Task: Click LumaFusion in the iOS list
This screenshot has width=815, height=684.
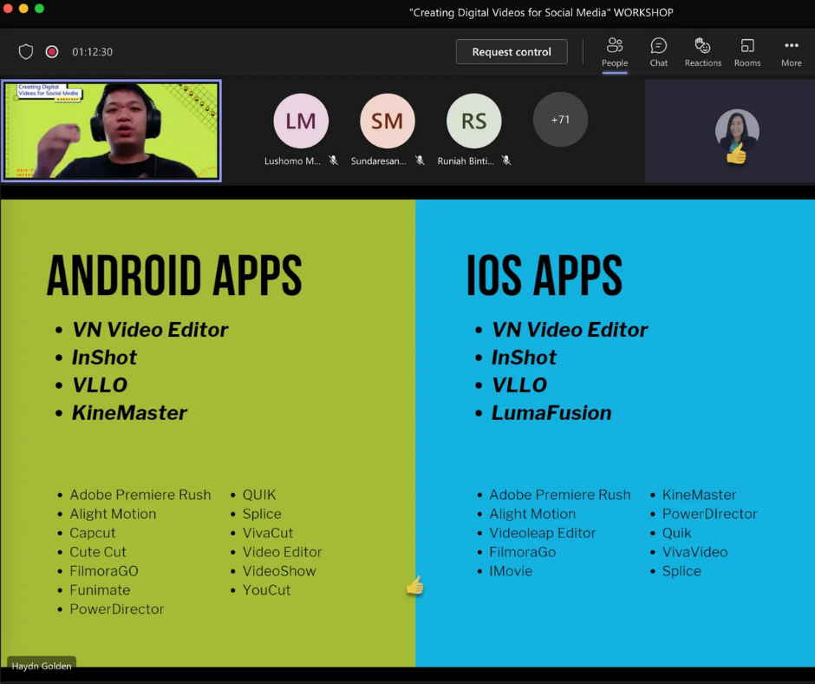Action: 551,413
